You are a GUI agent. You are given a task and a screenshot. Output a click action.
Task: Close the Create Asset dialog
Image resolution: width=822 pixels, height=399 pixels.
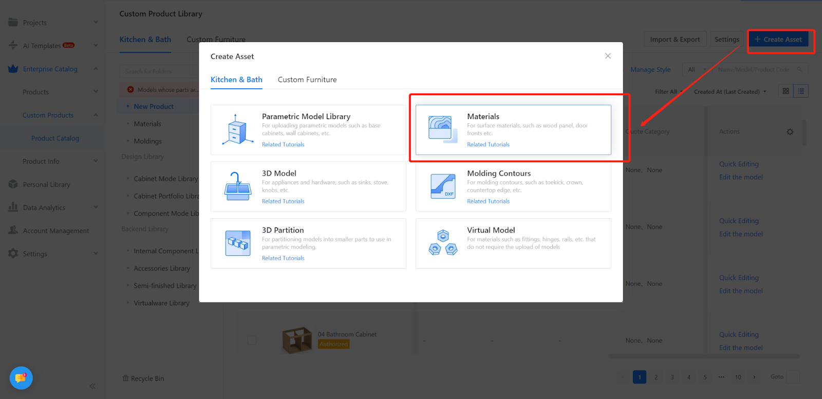(x=608, y=56)
